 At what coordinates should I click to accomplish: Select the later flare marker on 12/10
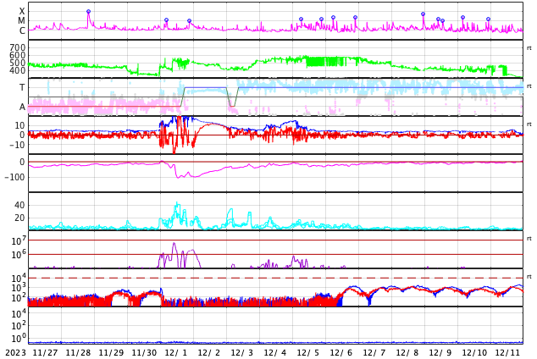click(489, 19)
